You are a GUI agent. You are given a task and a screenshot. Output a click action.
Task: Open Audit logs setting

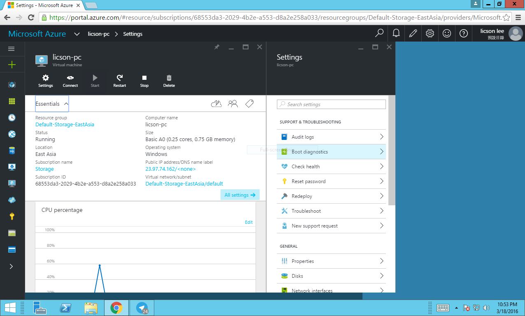331,137
